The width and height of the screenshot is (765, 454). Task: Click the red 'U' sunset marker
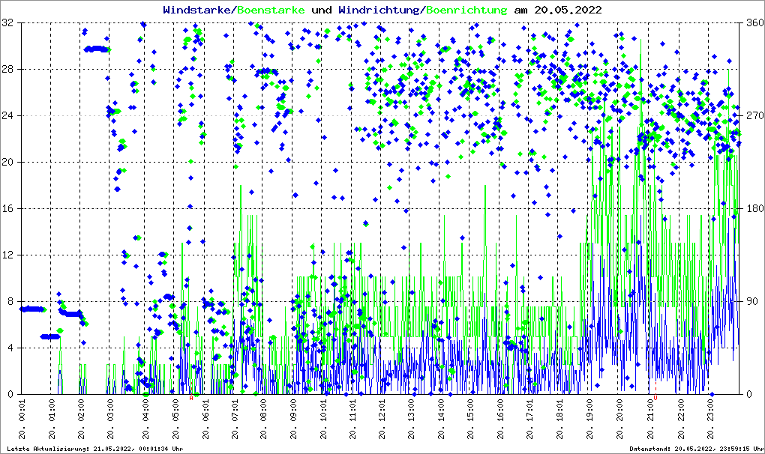pyautogui.click(x=655, y=398)
